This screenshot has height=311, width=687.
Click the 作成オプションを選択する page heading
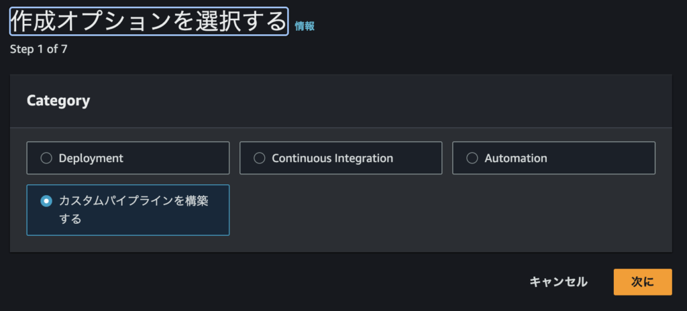tap(148, 21)
